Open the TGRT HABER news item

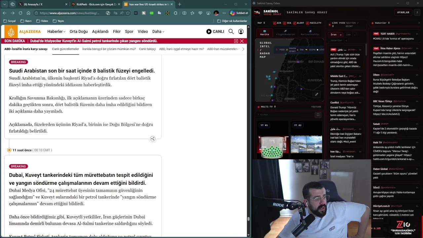(395, 36)
